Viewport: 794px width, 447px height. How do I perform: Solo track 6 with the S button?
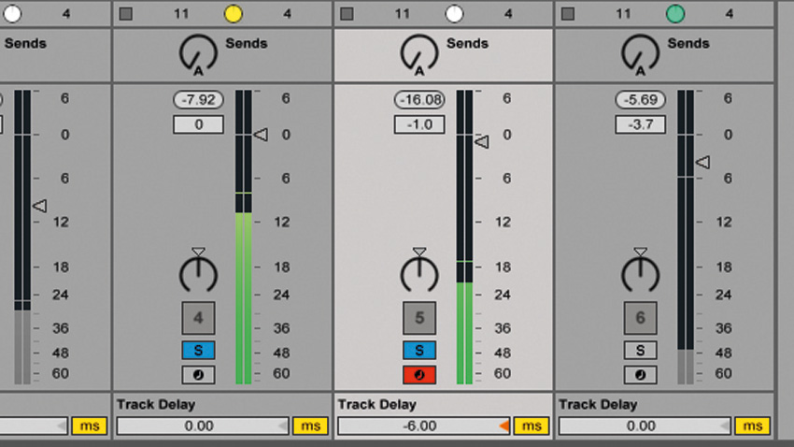click(x=641, y=350)
